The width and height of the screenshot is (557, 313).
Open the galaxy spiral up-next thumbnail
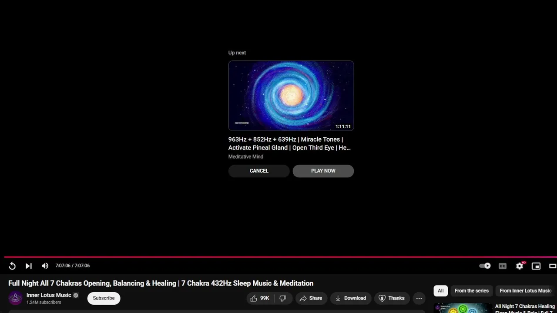tap(291, 96)
